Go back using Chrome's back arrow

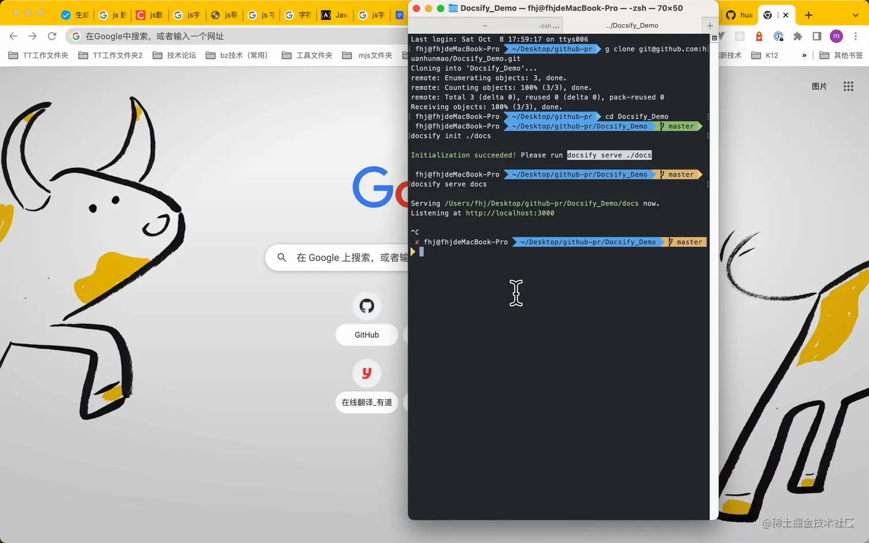click(x=13, y=36)
